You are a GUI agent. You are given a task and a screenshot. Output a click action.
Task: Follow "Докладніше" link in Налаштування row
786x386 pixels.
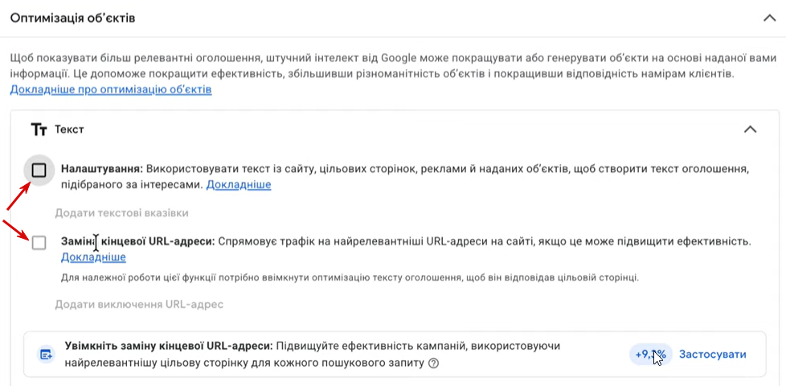point(239,185)
